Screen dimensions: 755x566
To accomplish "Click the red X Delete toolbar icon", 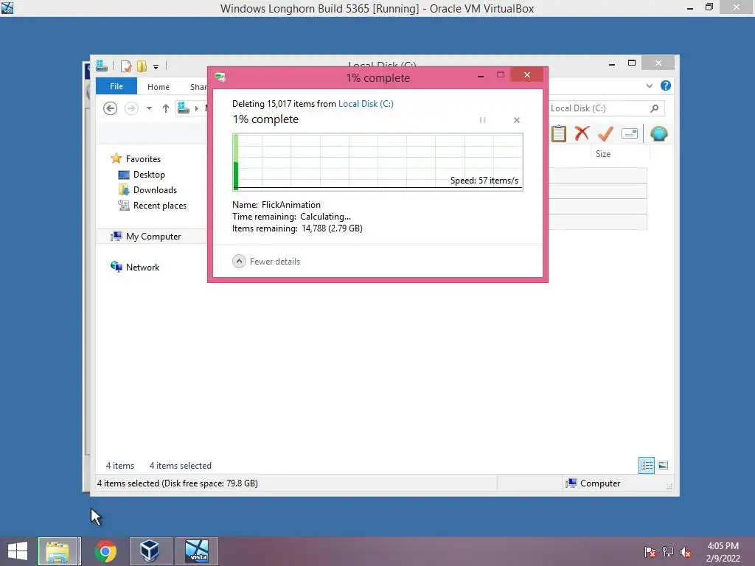I will pos(582,133).
